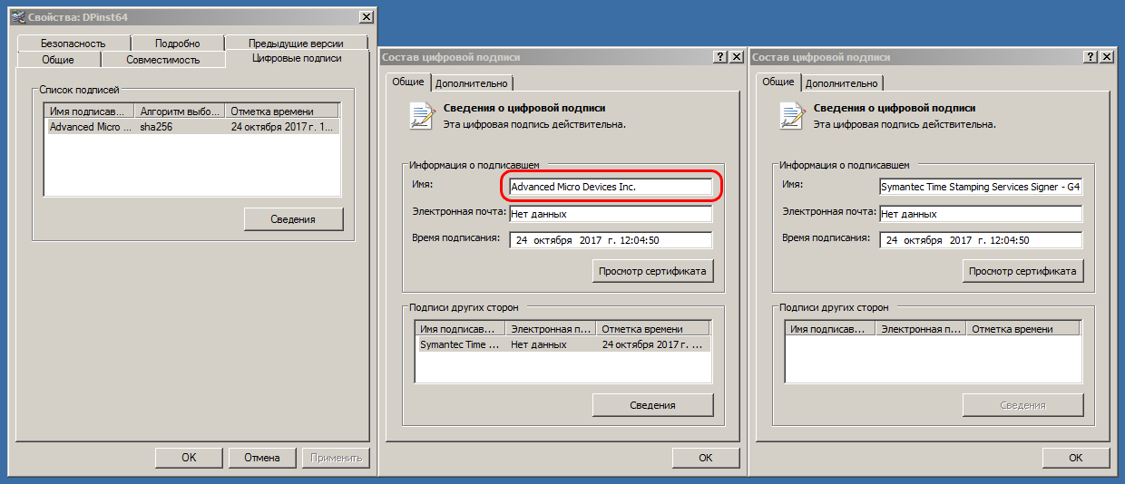The image size is (1125, 484).
Task: Click Просмотр сертификата in the right dialog
Action: [x=1022, y=270]
